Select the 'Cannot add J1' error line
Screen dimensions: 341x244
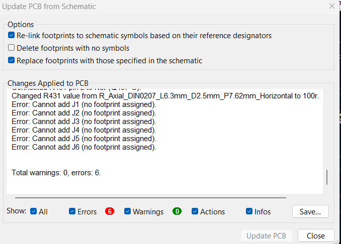coord(84,104)
